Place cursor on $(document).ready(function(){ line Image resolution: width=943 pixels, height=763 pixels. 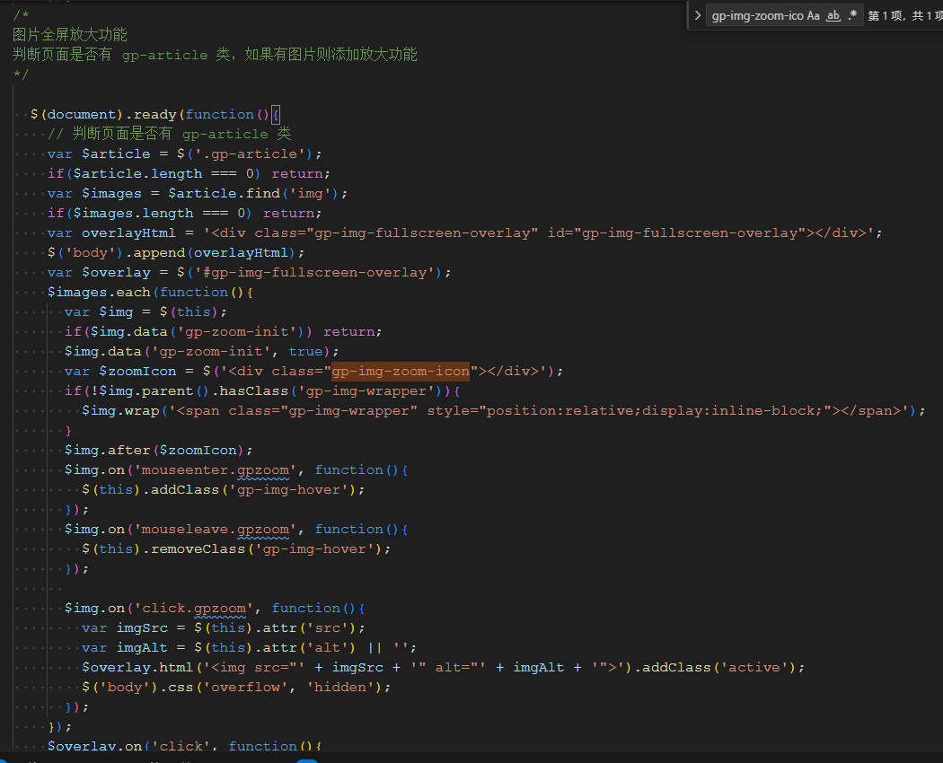pos(155,114)
